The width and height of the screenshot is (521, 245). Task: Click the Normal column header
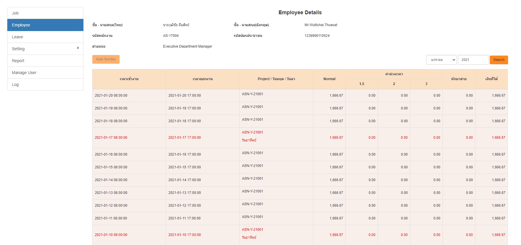click(329, 79)
